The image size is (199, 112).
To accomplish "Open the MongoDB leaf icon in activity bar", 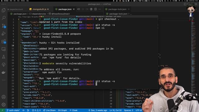I will point(3,64).
